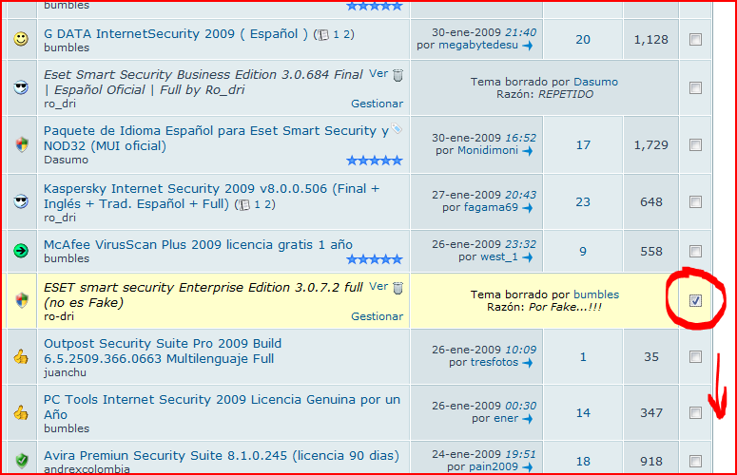The width and height of the screenshot is (737, 475).
Task: Click the five-star rating on McAfee thread
Action: 374,258
